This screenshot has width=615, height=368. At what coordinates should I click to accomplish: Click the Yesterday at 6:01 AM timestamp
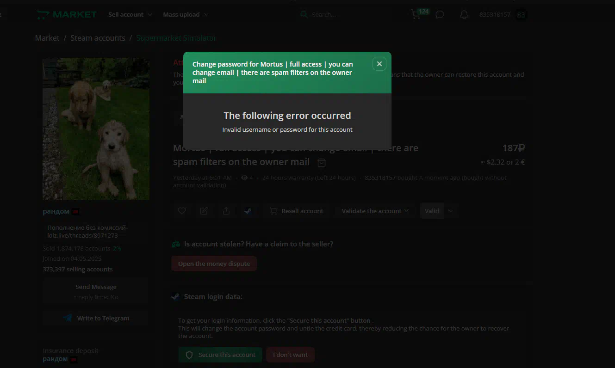[x=202, y=178]
